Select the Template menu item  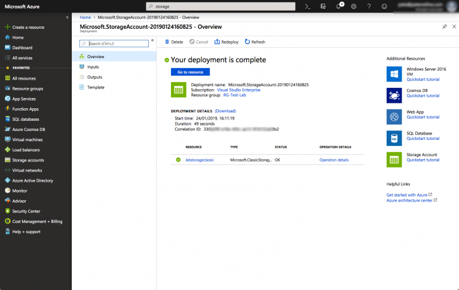(x=114, y=87)
